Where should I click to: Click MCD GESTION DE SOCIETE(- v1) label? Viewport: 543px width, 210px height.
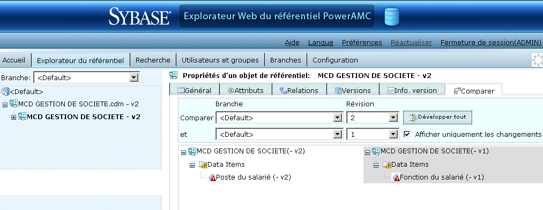click(x=435, y=151)
